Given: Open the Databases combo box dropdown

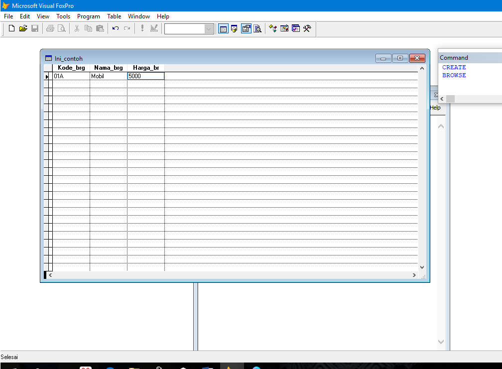Looking at the screenshot, I should (x=209, y=28).
